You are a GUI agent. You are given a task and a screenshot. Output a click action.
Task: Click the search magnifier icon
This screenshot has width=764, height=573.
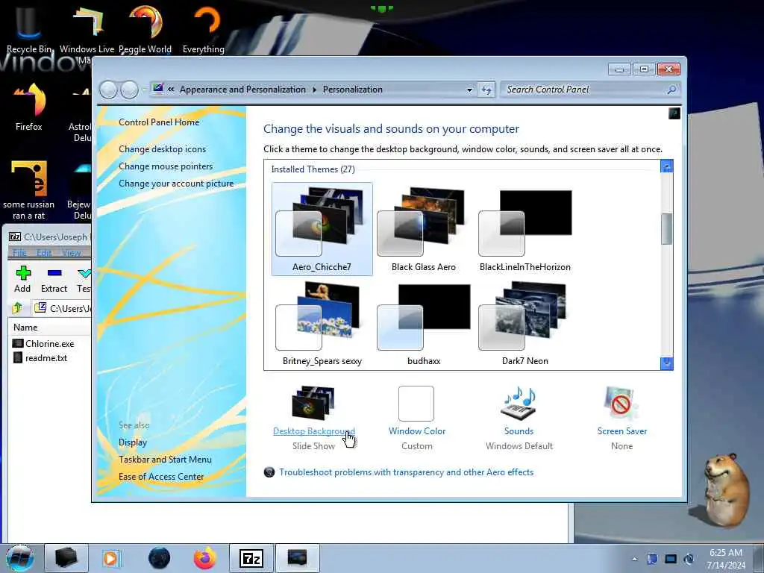point(671,90)
